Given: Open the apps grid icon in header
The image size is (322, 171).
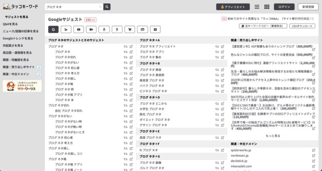Looking at the screenshot, I should [x=267, y=7].
